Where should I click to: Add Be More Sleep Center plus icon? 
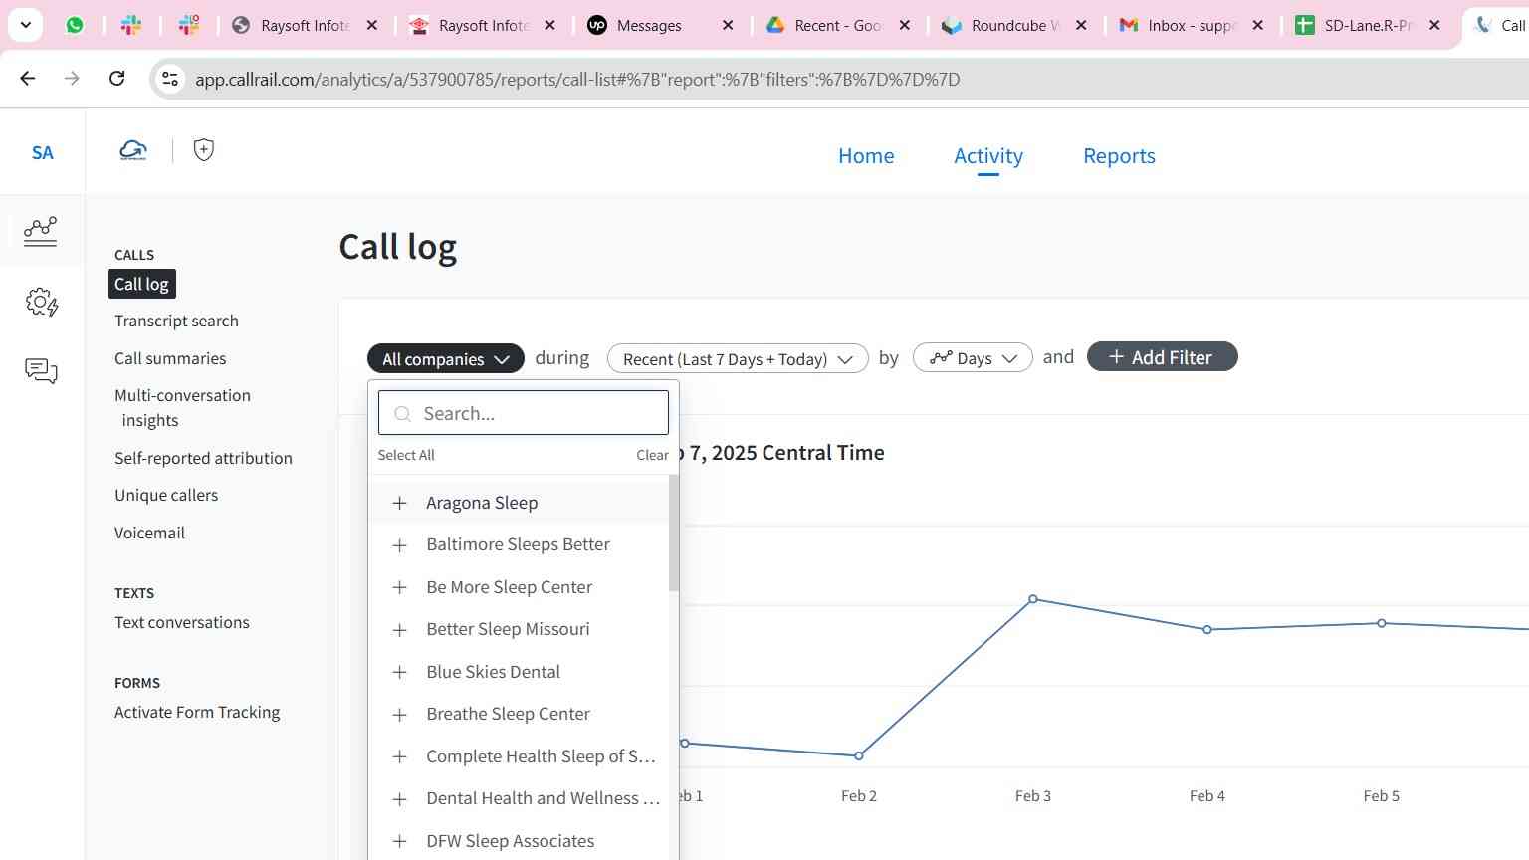click(399, 587)
